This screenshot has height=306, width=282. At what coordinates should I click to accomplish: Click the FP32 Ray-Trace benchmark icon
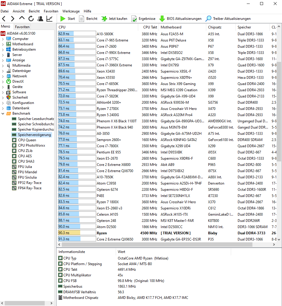click(14, 183)
